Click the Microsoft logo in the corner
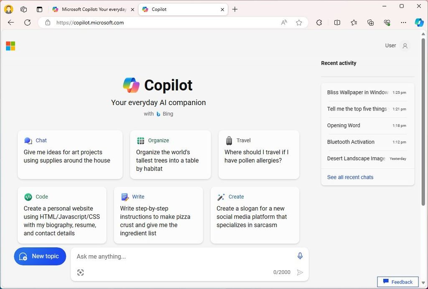The width and height of the screenshot is (428, 289). (x=10, y=46)
